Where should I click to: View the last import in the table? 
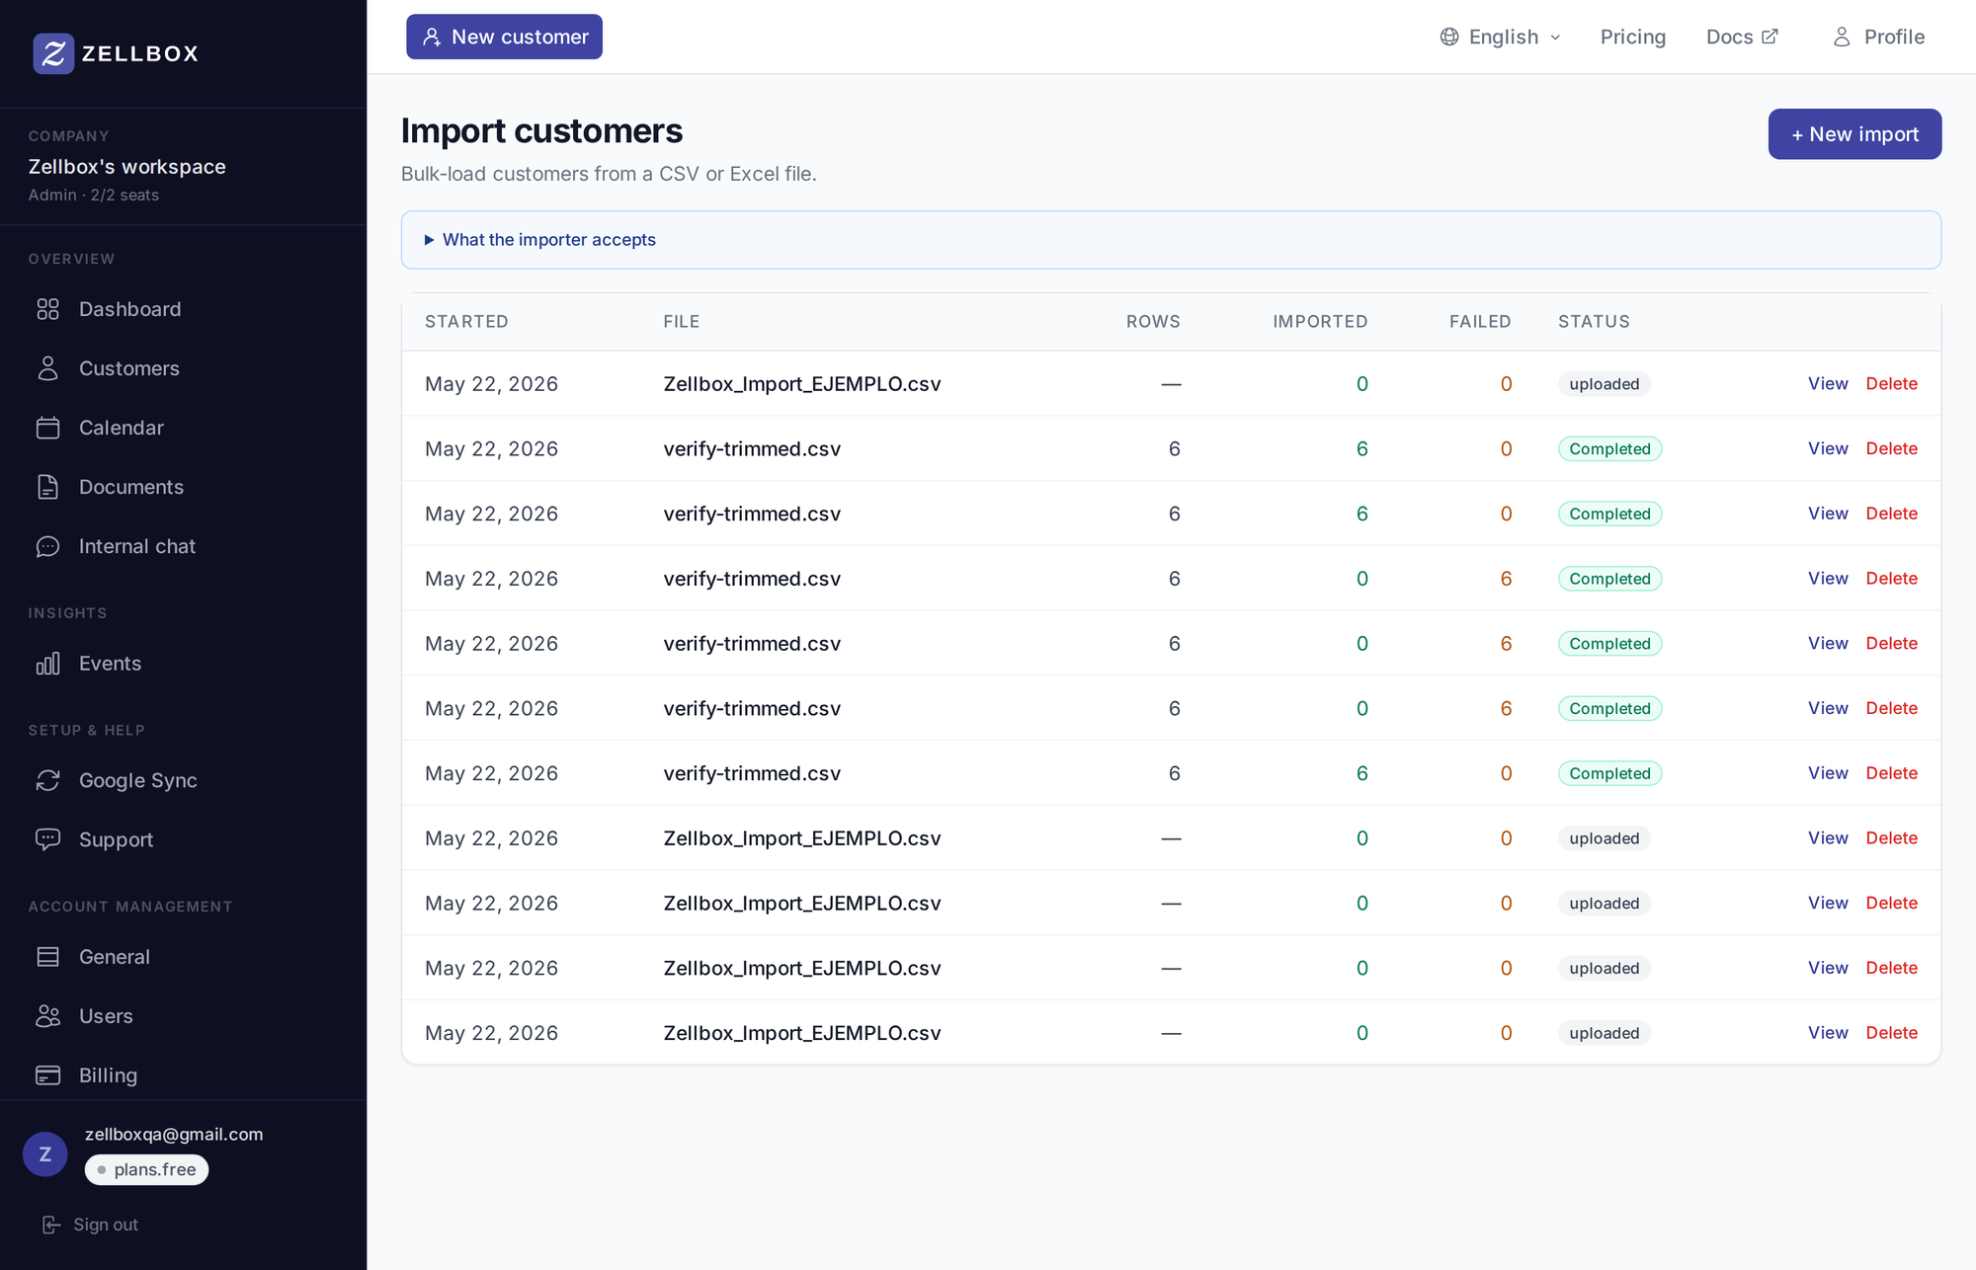(x=1828, y=1033)
